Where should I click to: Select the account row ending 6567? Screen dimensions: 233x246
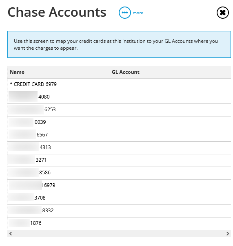click(x=119, y=135)
